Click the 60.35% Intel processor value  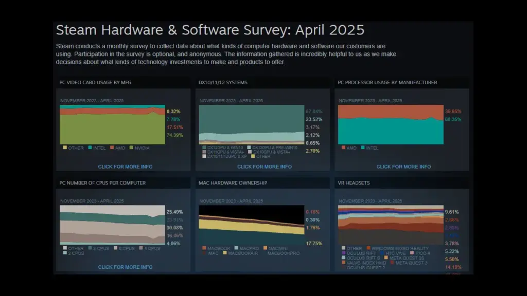coord(453,119)
